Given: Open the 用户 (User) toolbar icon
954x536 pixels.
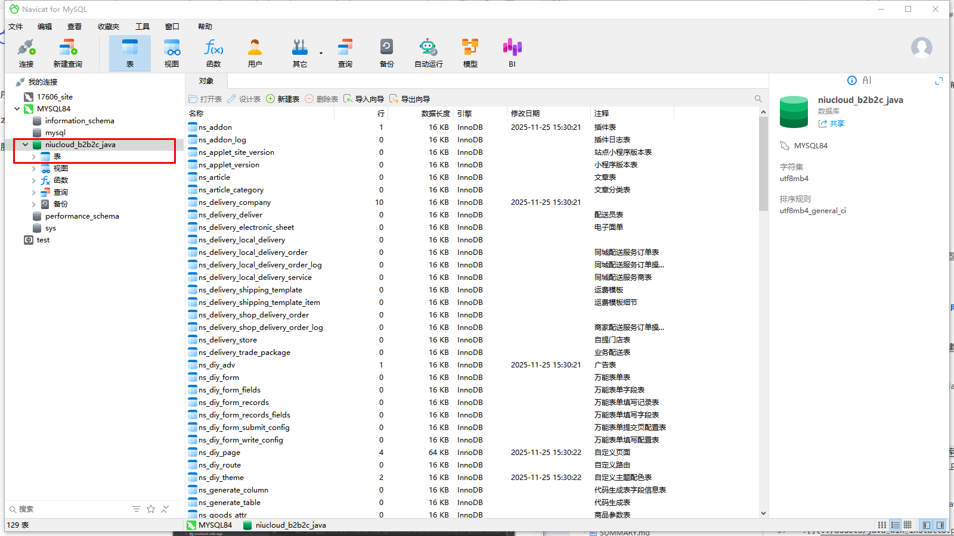Looking at the screenshot, I should (x=255, y=52).
